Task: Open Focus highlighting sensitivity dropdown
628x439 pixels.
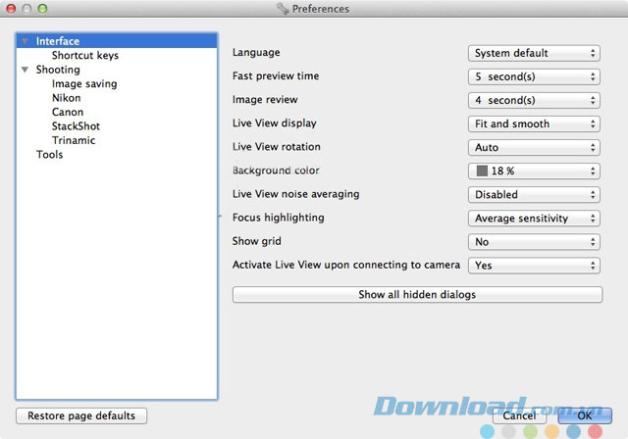Action: pyautogui.click(x=533, y=219)
